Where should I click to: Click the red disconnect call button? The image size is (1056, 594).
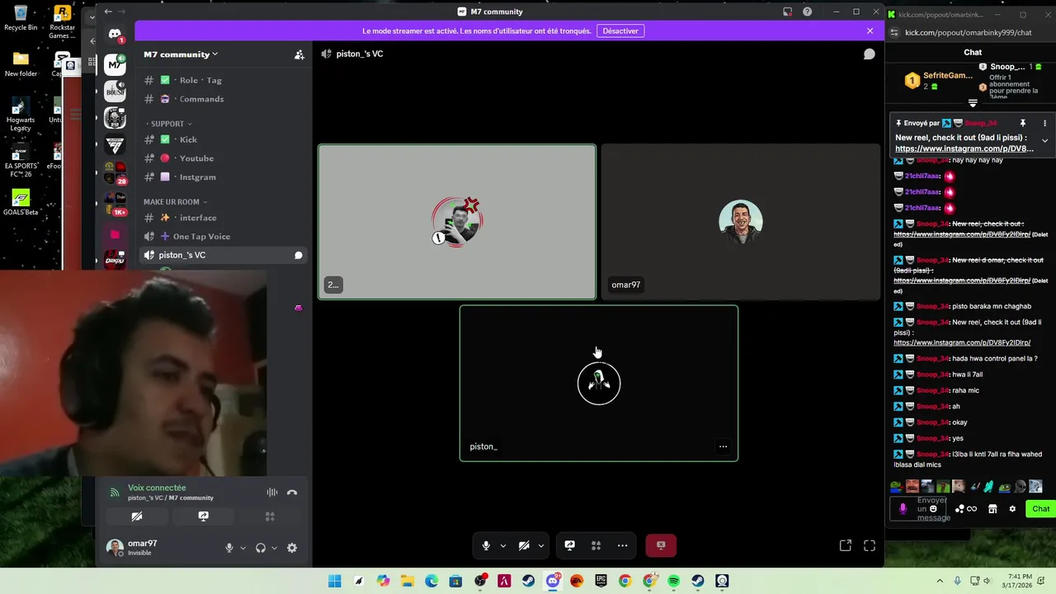661,545
